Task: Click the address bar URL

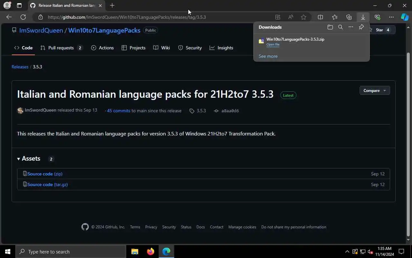Action: coord(127,17)
